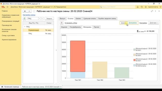
Task: Click the search field in top bar
Action: pos(117,7)
